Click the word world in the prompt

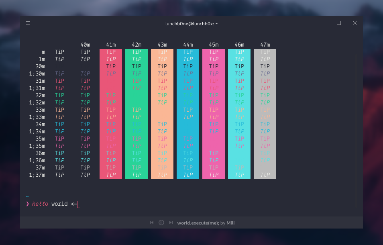[x=59, y=204]
